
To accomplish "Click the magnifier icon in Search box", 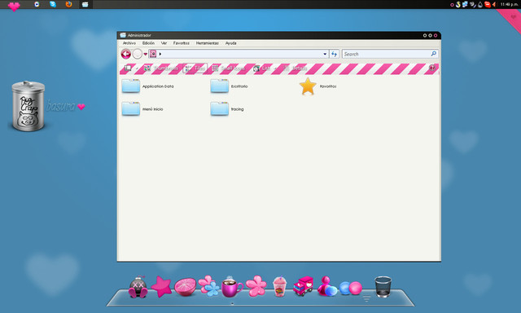I will pyautogui.click(x=434, y=54).
